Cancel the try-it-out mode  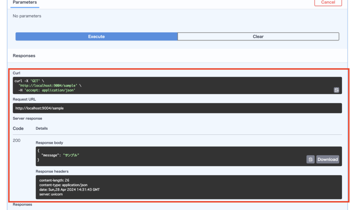click(328, 2)
